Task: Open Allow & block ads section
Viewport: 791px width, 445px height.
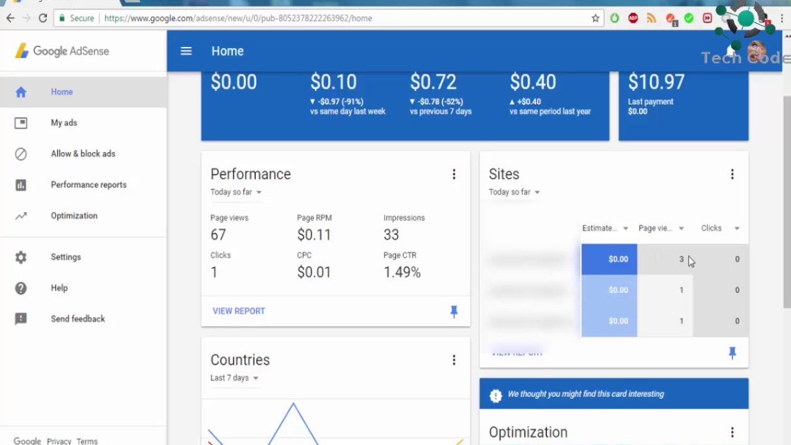Action: point(83,154)
